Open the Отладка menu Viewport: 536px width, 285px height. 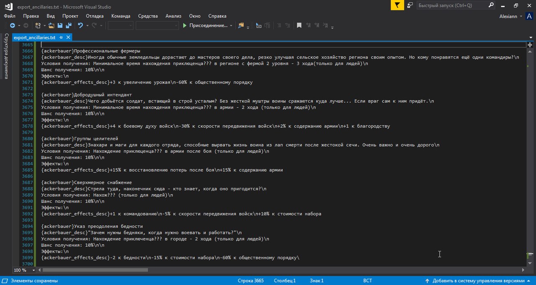click(95, 16)
